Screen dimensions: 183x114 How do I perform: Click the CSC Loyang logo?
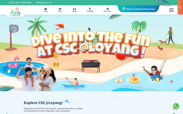[x=15, y=12]
